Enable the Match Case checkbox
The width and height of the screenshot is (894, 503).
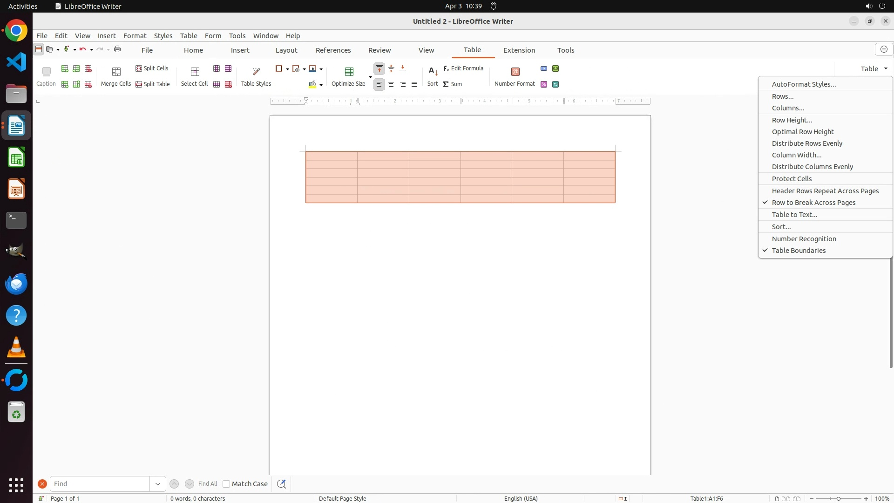[x=226, y=484]
